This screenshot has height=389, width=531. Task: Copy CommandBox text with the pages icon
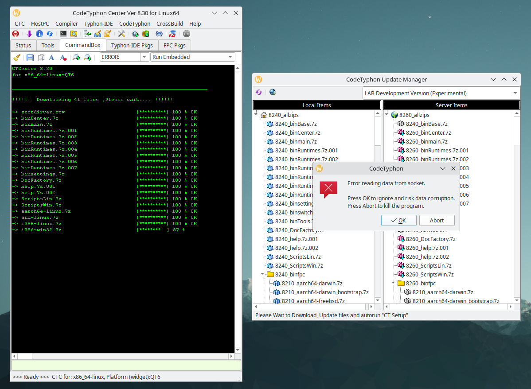(x=41, y=57)
